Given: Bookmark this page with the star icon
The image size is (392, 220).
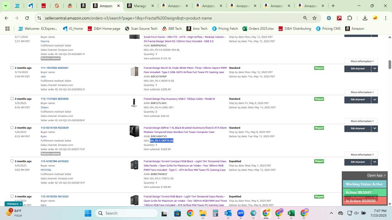Looking at the screenshot, I should pos(315,18).
